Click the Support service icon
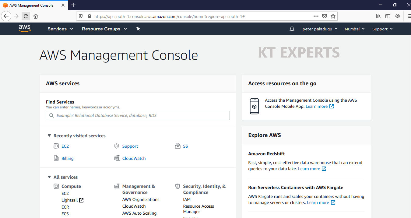 click(x=117, y=146)
